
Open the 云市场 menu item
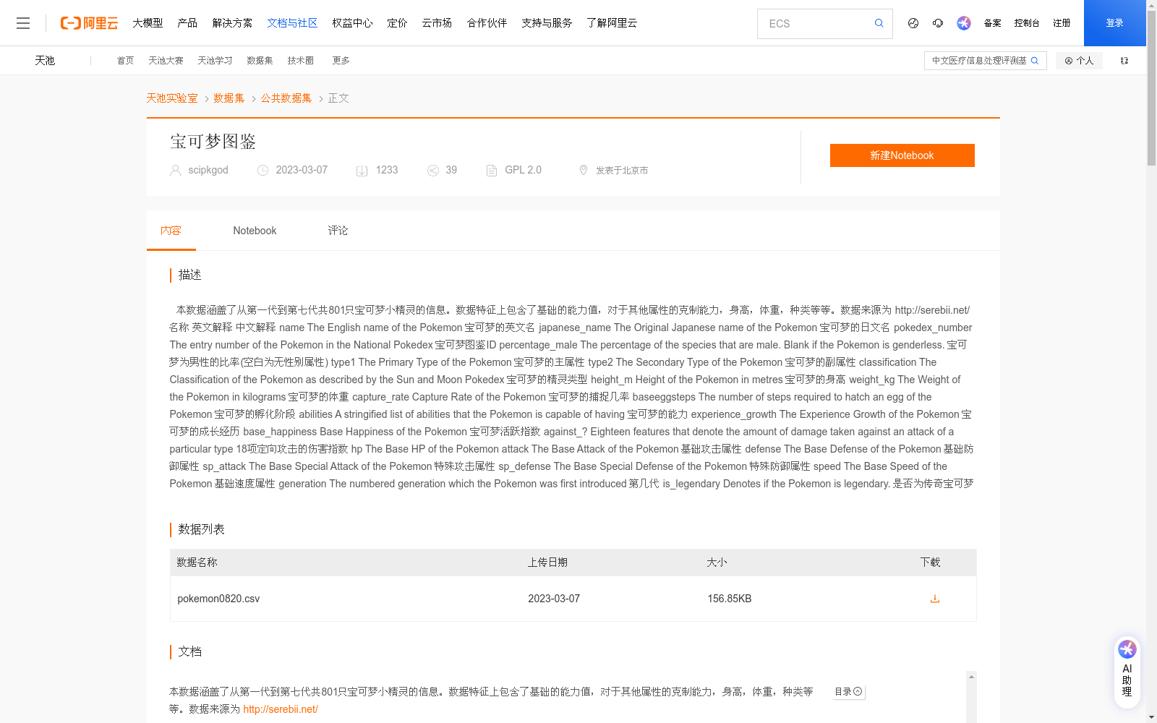point(437,23)
